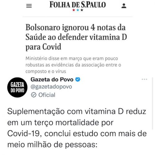Image resolution: width=155 pixels, height=155 pixels.
Task: Click the Oficial label text
Action: pyautogui.click(x=47, y=95)
